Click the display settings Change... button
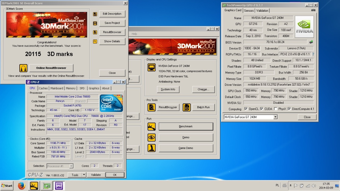The width and height of the screenshot is (340, 191). coord(203,89)
